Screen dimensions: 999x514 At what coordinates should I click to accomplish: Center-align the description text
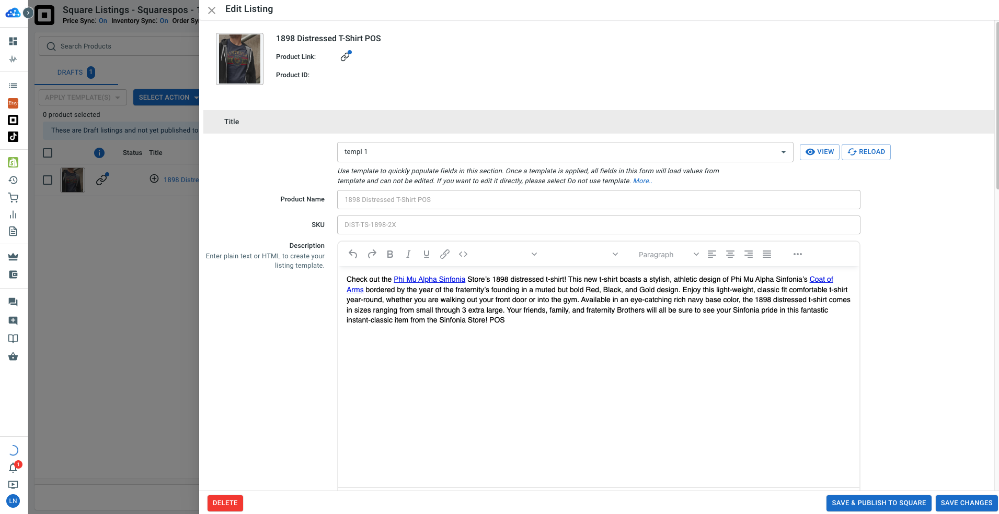730,254
